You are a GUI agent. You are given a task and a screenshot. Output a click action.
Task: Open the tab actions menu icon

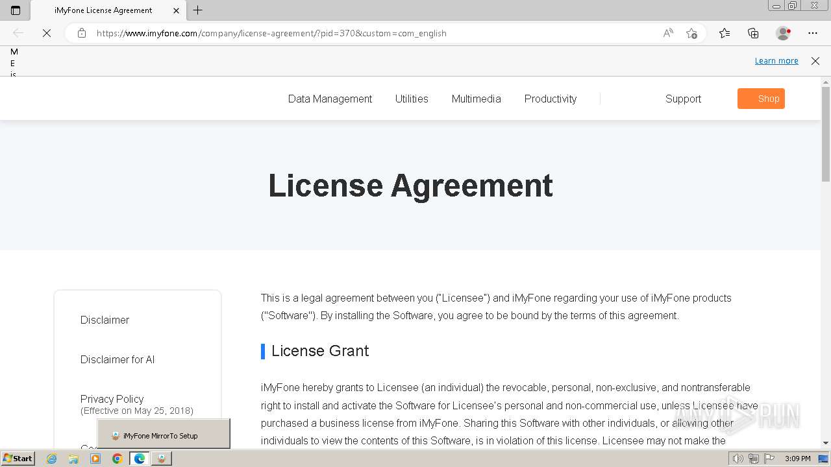pos(16,10)
